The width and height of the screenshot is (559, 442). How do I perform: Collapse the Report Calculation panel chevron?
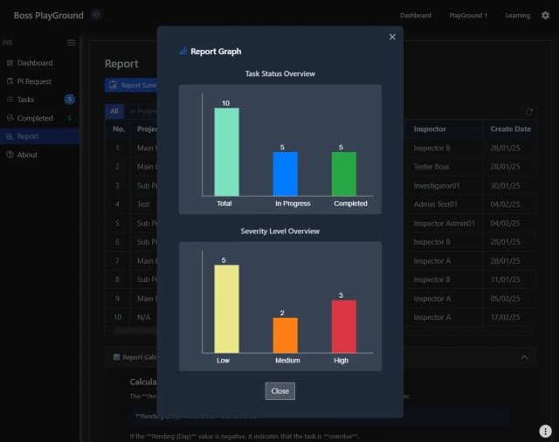(x=524, y=357)
